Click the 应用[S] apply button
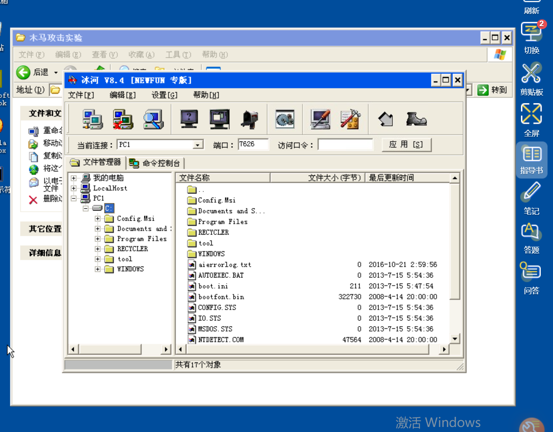 [x=406, y=145]
